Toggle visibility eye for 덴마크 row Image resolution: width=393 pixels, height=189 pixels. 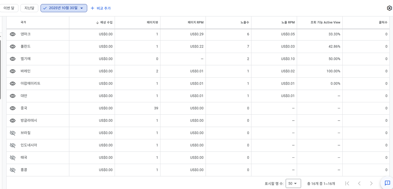tap(13, 34)
